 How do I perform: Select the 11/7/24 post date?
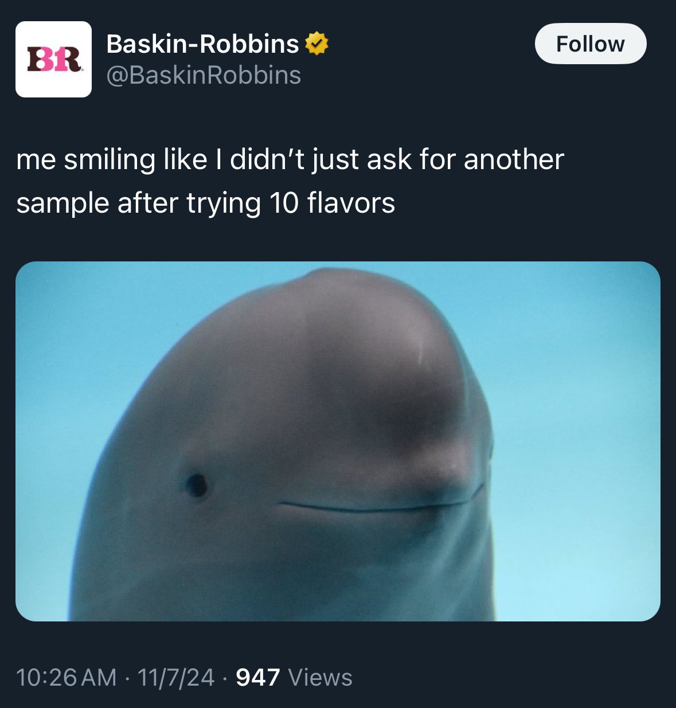point(176,677)
